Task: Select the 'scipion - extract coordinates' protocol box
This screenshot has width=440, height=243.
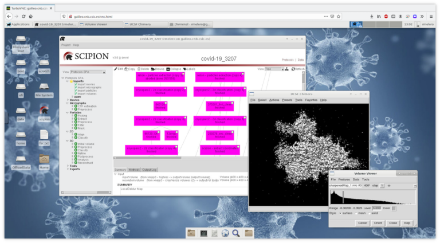Action: coord(220,150)
